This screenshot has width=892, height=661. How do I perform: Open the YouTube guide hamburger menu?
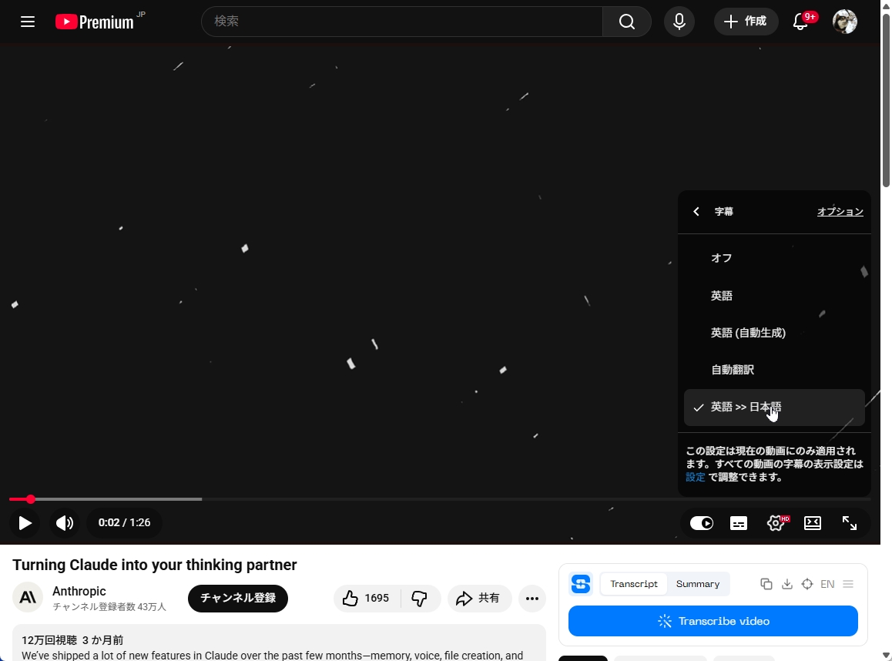[x=28, y=22]
